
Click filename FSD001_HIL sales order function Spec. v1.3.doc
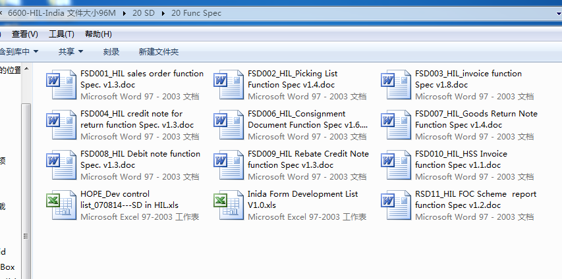(x=142, y=79)
